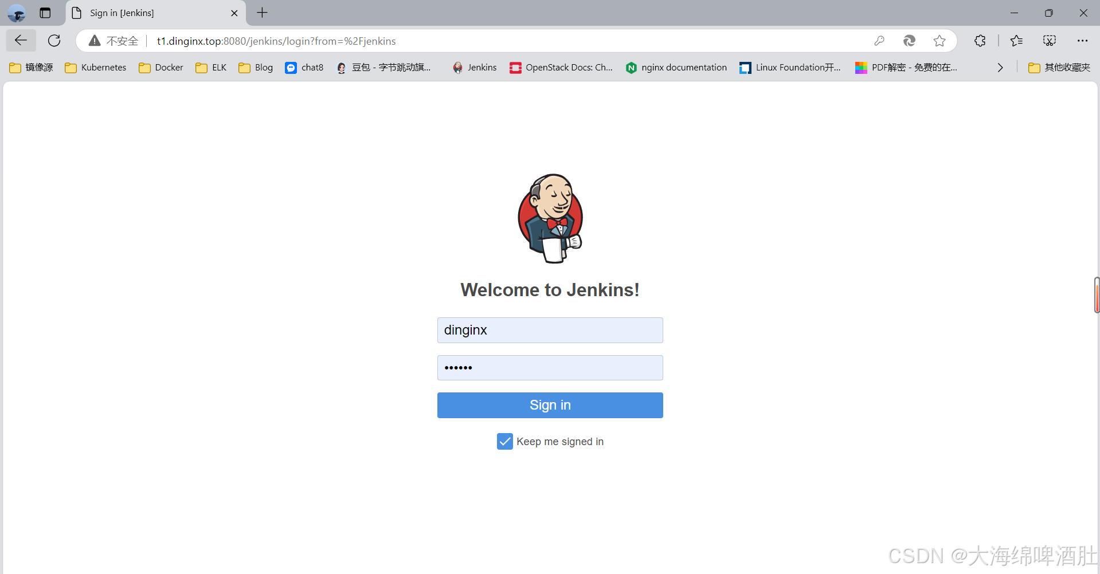Focus the username field containing dinginx
The image size is (1100, 574).
tap(550, 330)
